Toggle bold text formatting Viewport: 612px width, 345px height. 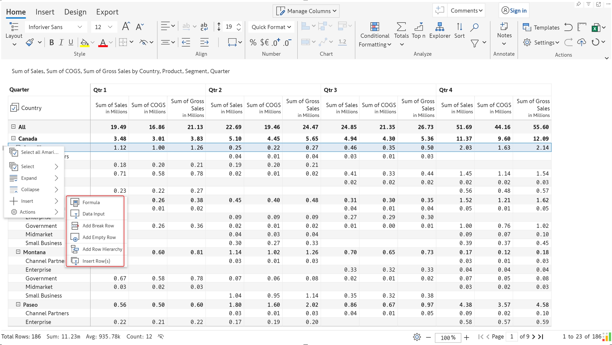tap(52, 42)
